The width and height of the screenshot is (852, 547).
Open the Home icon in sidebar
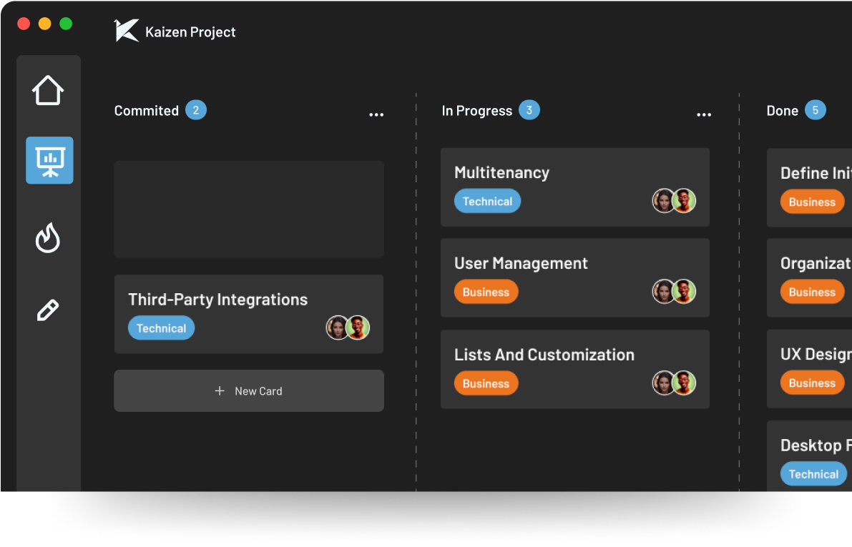(x=48, y=91)
